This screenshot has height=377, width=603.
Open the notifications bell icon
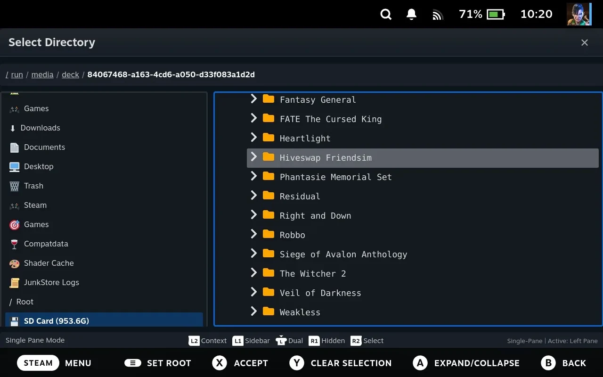coord(412,15)
